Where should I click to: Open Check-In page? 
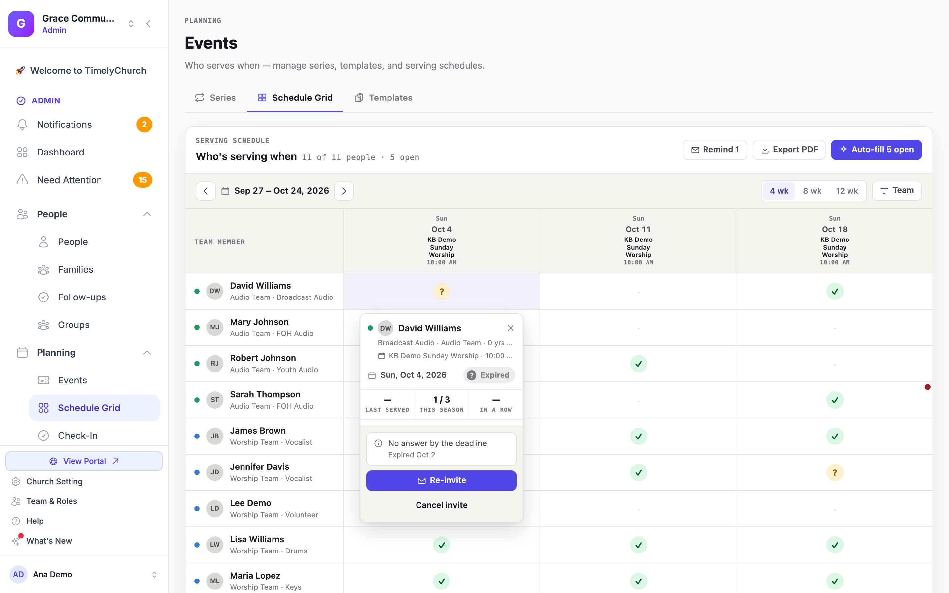tap(94, 435)
